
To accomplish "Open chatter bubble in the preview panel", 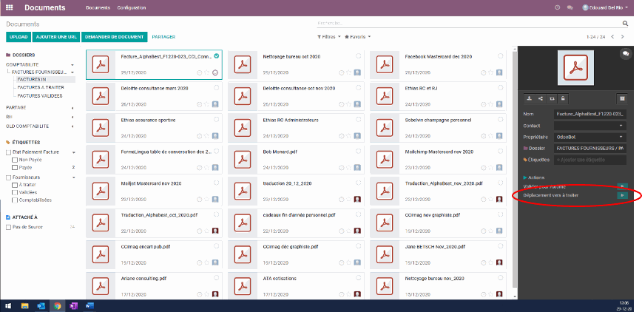I will [625, 54].
